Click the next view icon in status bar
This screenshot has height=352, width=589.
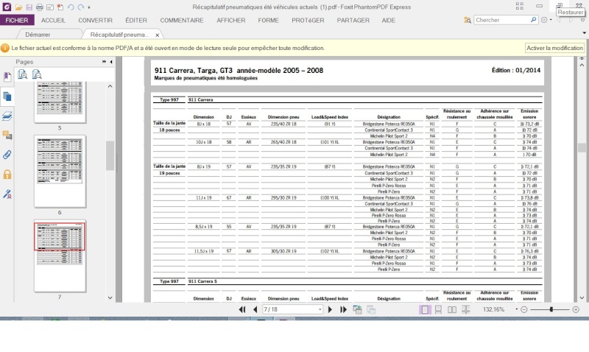(x=371, y=309)
